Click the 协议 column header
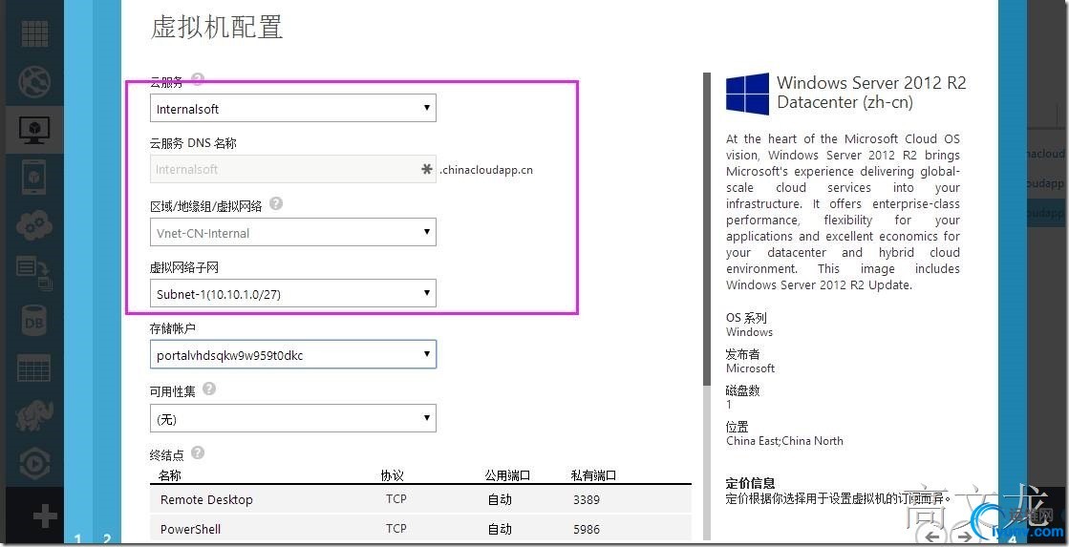Image resolution: width=1069 pixels, height=547 pixels. click(393, 475)
